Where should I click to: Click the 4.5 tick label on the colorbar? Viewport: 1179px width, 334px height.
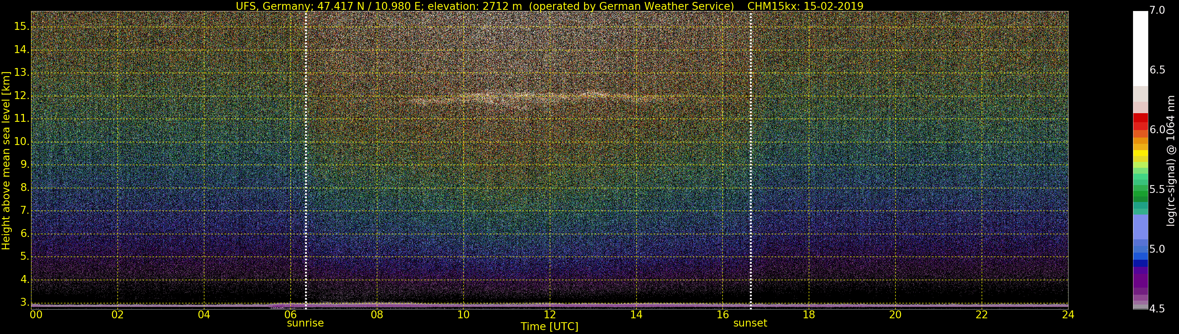coord(1157,309)
